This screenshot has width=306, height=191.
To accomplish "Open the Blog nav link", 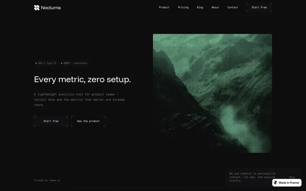I will (200, 7).
